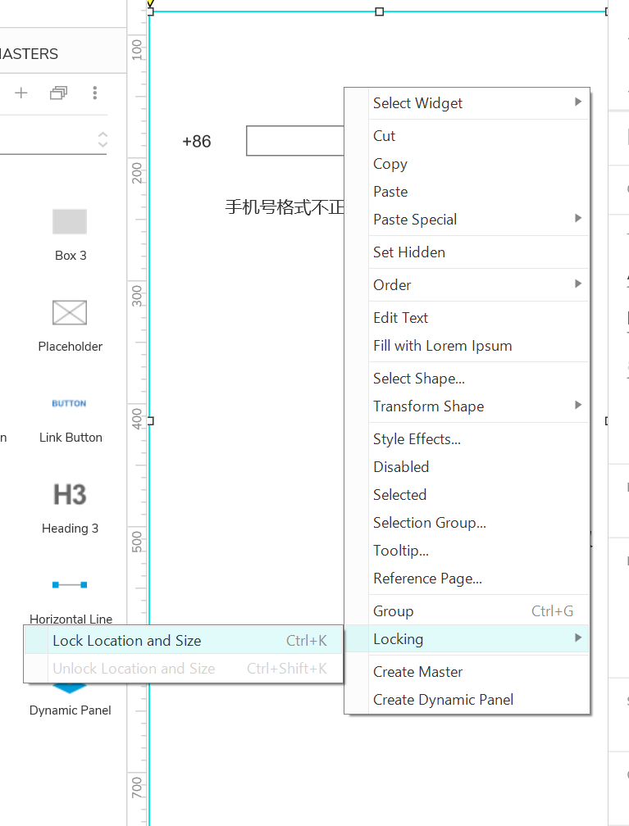Open the library selector dropdown
The width and height of the screenshot is (629, 826).
(x=102, y=139)
